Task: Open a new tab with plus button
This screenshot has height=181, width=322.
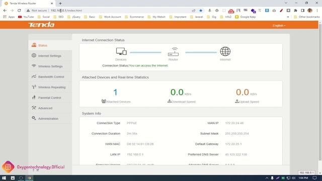Action: 60,4
